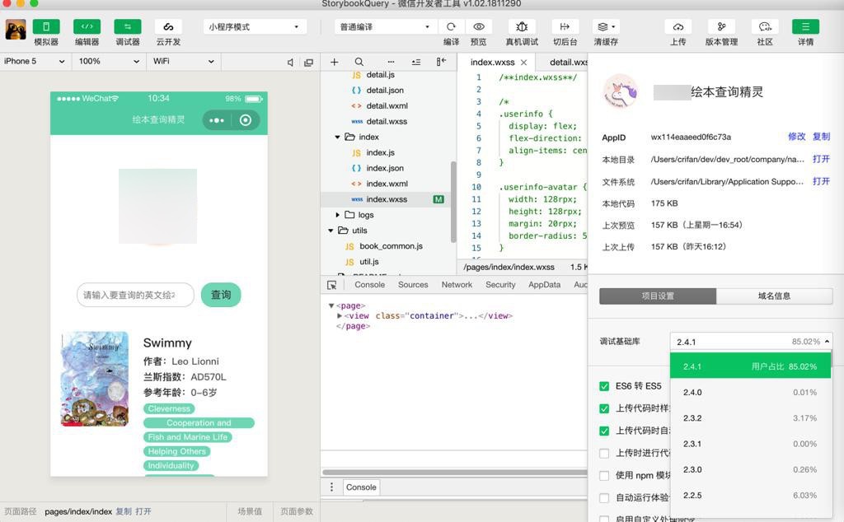
Task: Switch to the 域名信息 tab
Action: click(x=774, y=296)
